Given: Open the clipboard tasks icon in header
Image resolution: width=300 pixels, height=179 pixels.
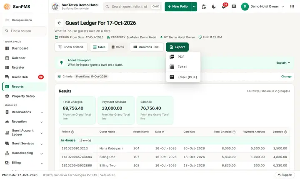Looking at the screenshot, I should coord(204,7).
